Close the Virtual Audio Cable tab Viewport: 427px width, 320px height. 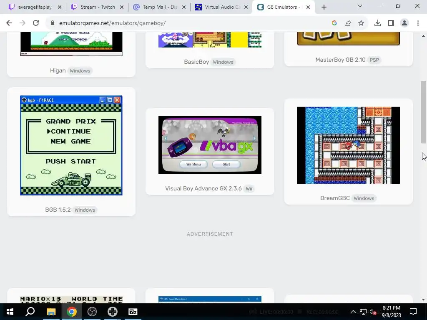tap(246, 7)
